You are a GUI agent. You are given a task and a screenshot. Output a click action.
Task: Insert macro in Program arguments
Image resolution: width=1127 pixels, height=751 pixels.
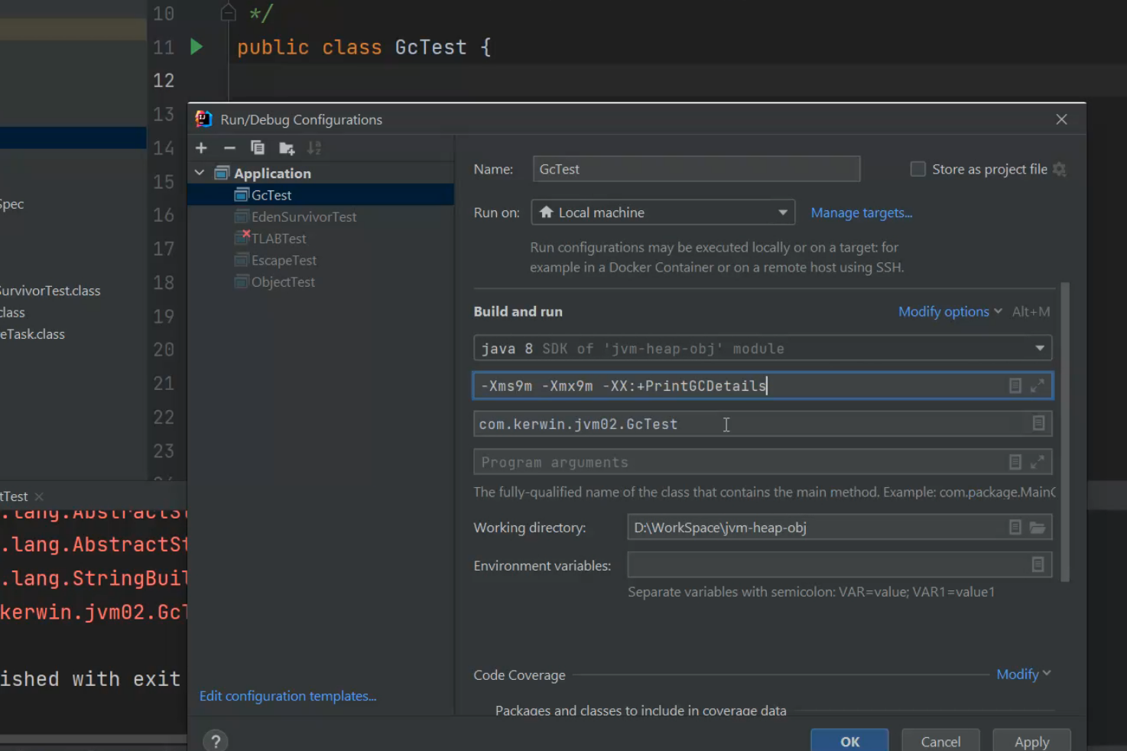point(1015,462)
